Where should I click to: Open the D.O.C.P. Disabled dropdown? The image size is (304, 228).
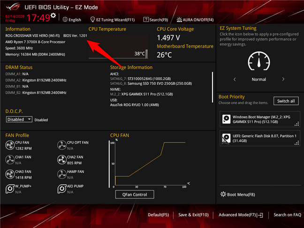pos(19,119)
